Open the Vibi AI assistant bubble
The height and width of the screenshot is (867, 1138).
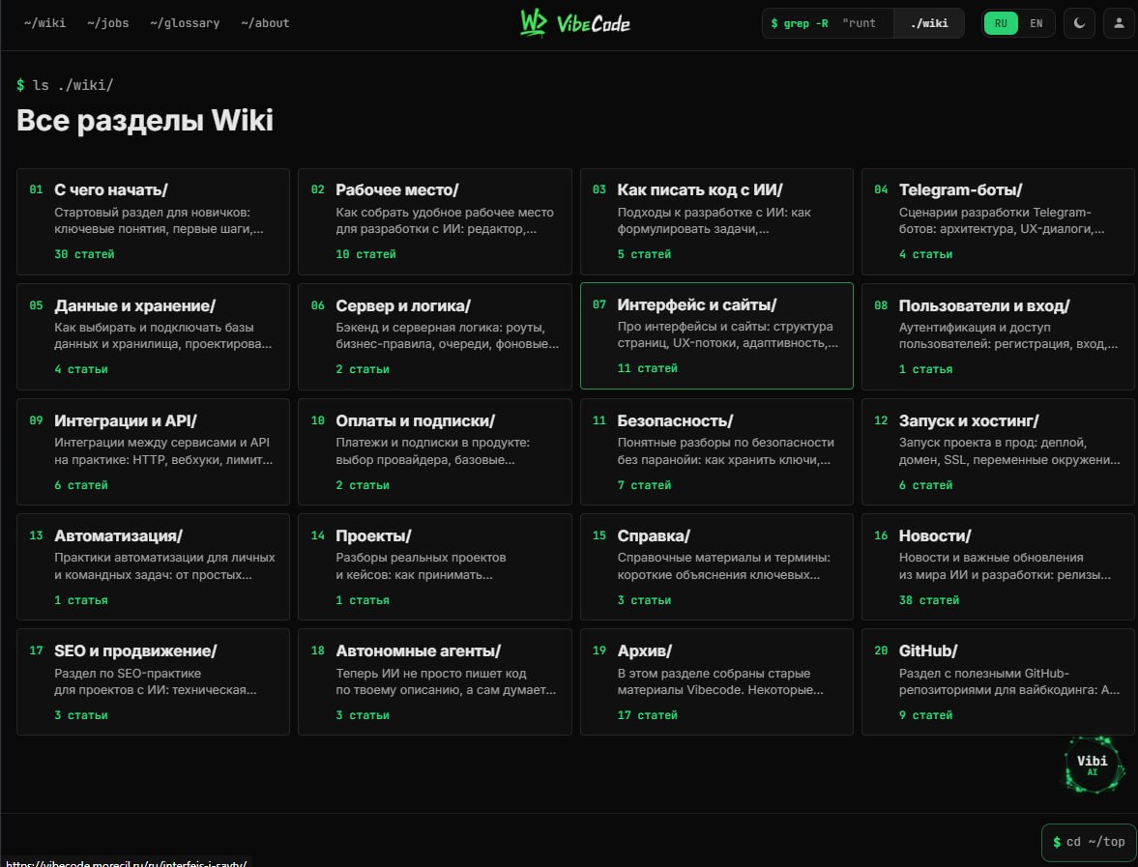tap(1093, 765)
